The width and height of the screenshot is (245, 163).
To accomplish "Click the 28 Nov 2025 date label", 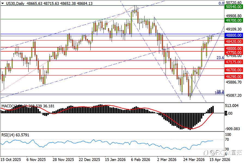I will (63, 159).
